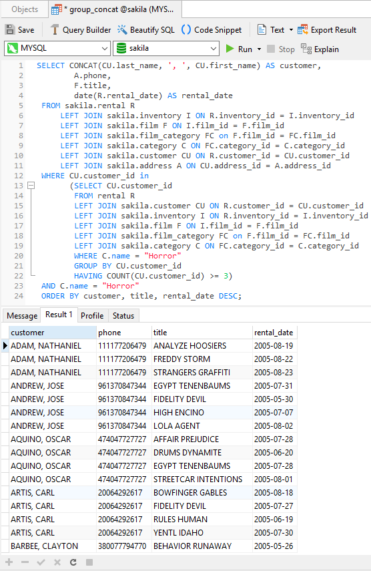Switch to the Message tab
The height and width of the screenshot is (571, 371).
coord(22,316)
